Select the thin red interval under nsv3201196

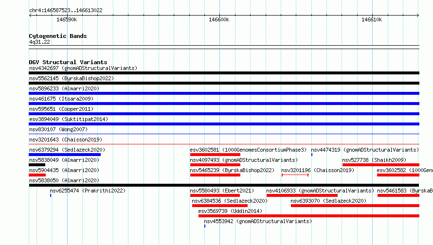(x=295, y=175)
